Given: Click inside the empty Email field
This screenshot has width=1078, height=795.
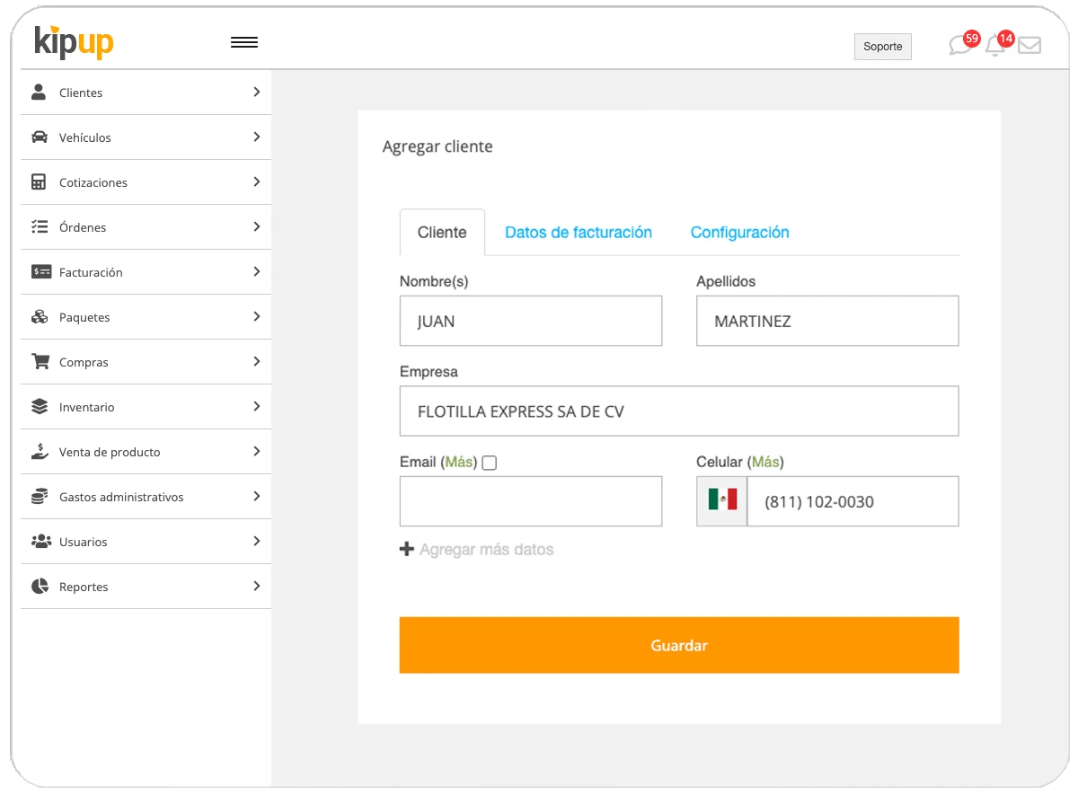Looking at the screenshot, I should (530, 500).
